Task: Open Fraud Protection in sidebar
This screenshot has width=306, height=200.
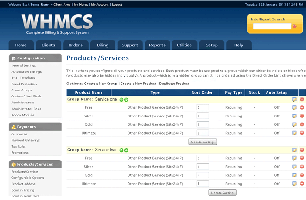Action: pos(24,84)
